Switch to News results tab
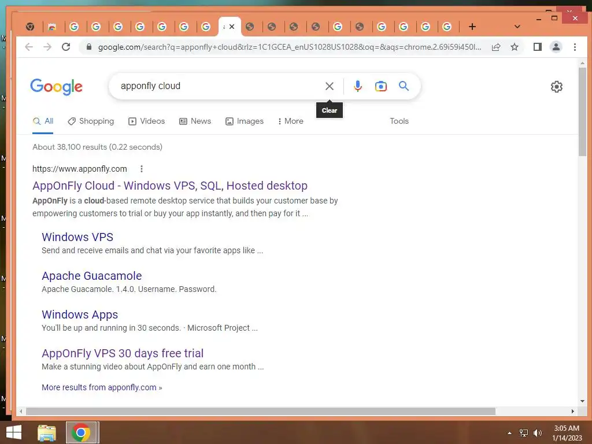592x444 pixels. point(195,121)
